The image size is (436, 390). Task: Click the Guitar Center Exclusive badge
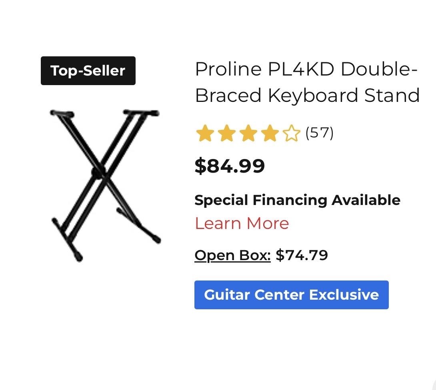[x=291, y=295]
